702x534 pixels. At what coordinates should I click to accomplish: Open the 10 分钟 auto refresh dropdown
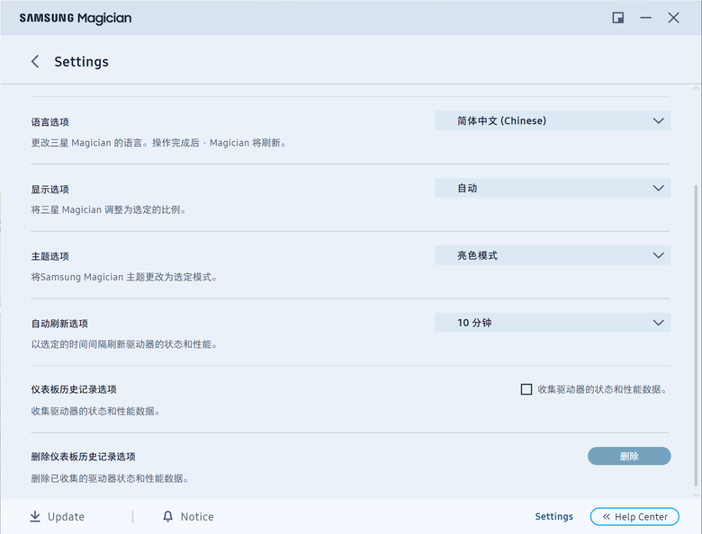tap(553, 323)
